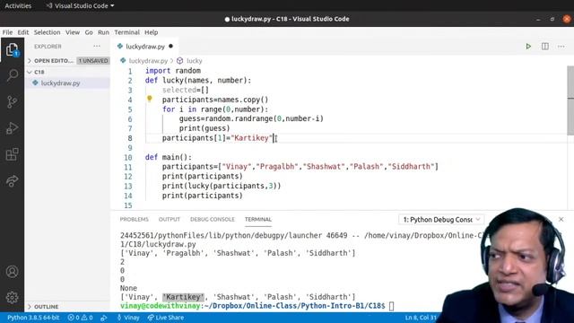Click the lightbulb code action icon

click(150, 99)
